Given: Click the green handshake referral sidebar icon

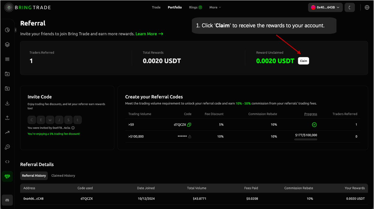Looking at the screenshot, I should (x=7, y=176).
